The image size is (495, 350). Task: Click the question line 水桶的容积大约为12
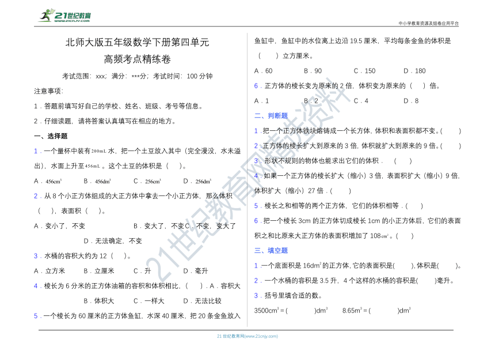pos(82,256)
